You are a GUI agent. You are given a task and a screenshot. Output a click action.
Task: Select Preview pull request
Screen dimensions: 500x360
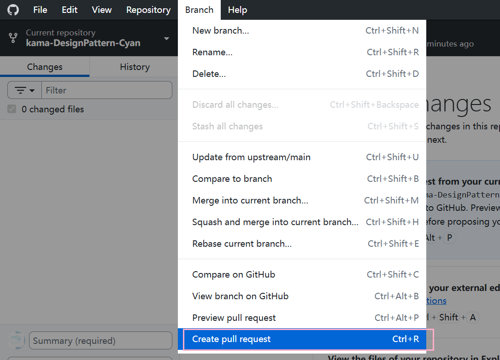click(x=302, y=318)
